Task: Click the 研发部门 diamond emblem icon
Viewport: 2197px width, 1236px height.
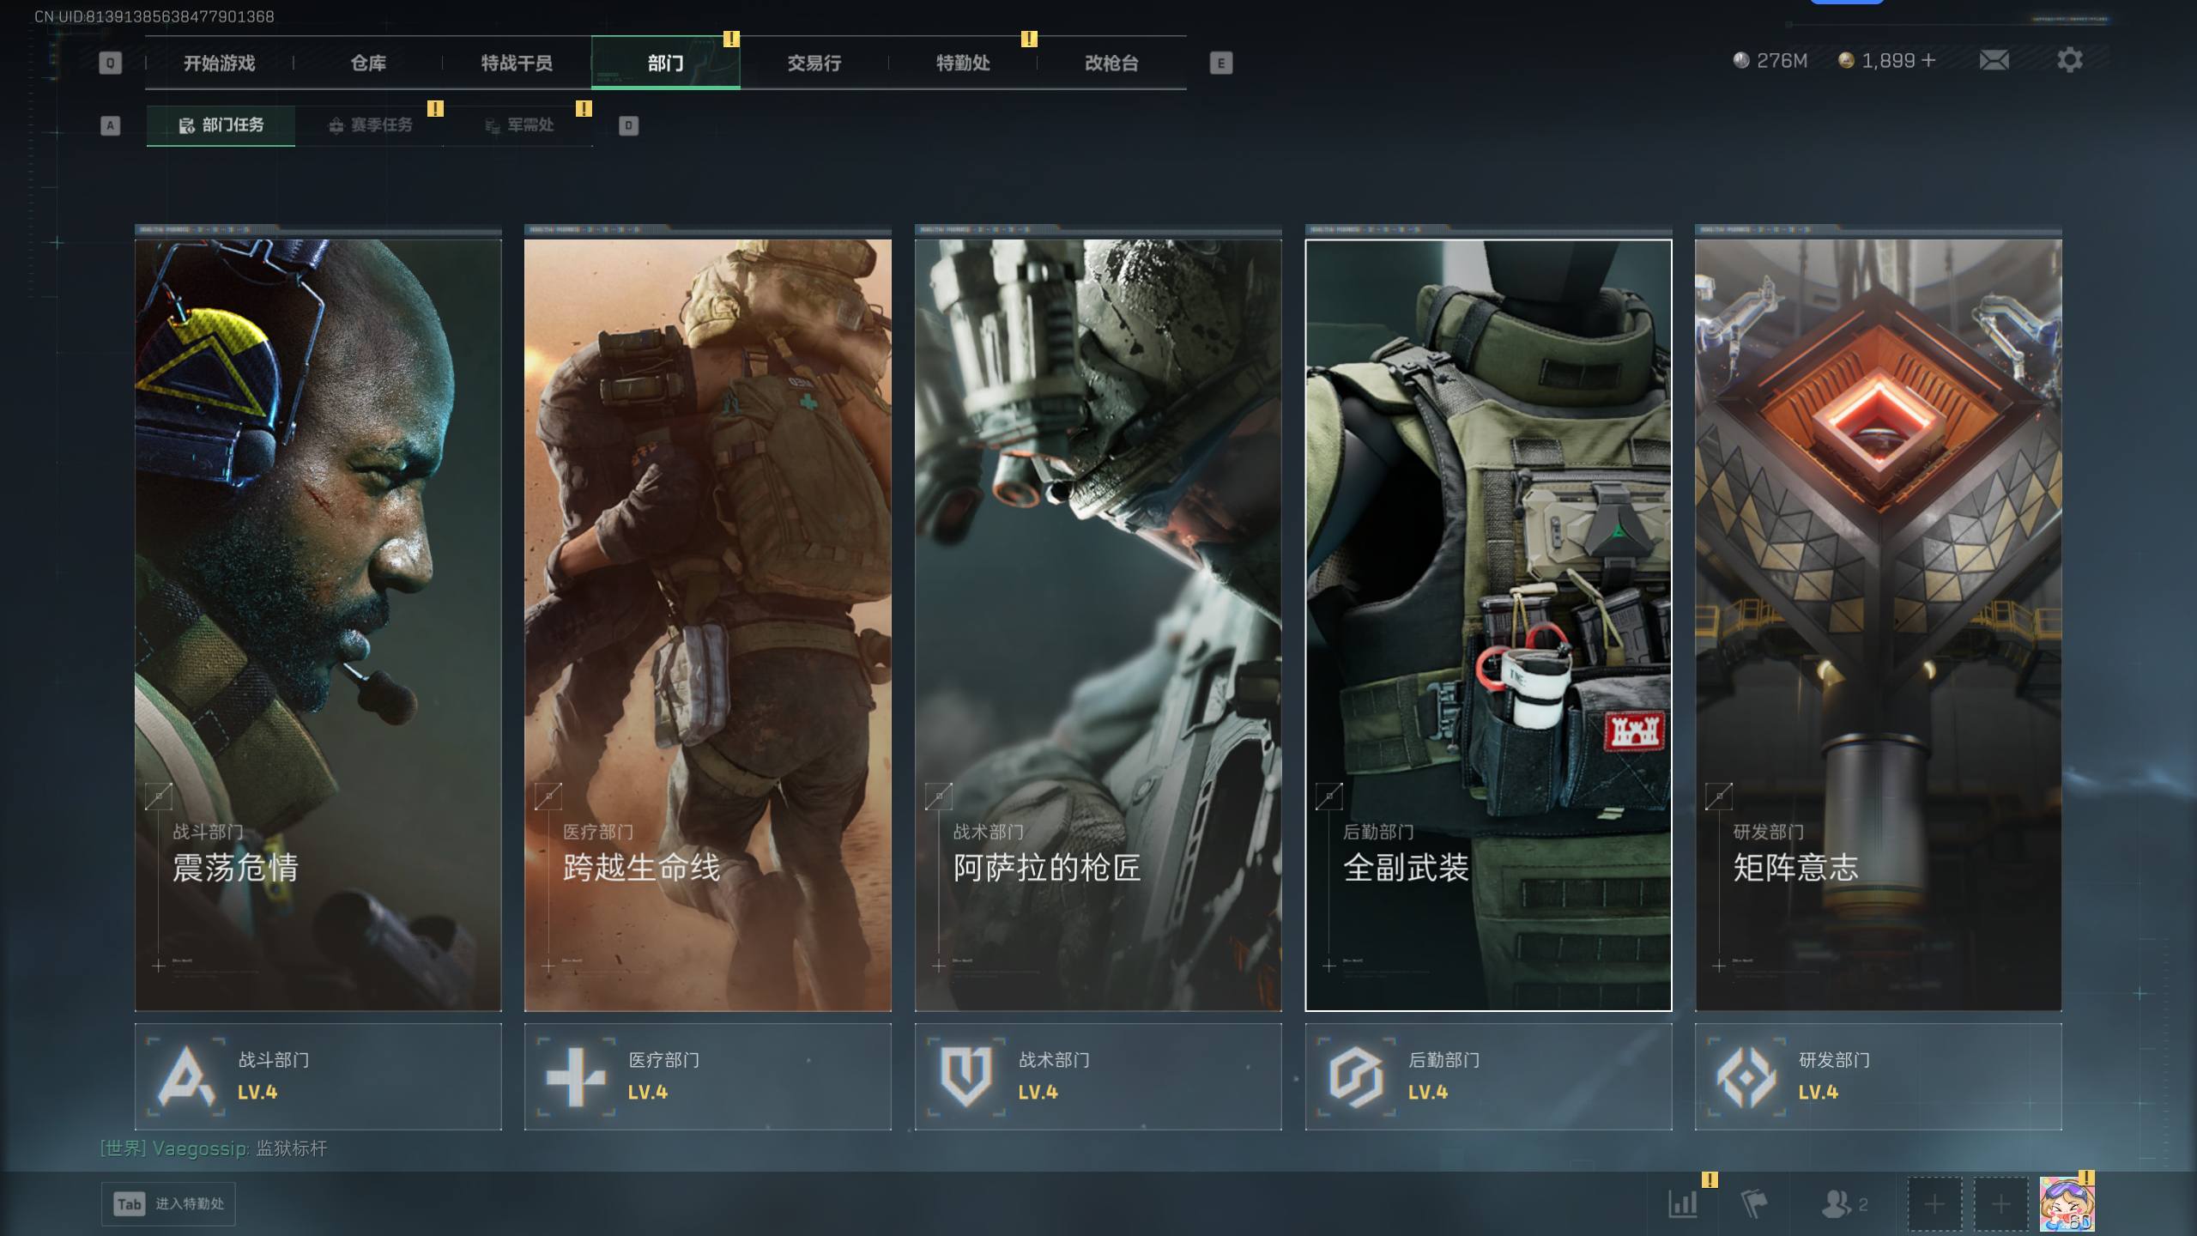Action: [x=1746, y=1076]
